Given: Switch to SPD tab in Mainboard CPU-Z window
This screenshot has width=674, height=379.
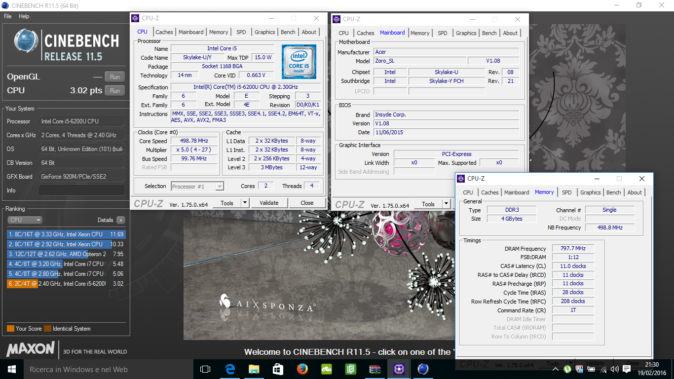Looking at the screenshot, I should click(x=443, y=33).
